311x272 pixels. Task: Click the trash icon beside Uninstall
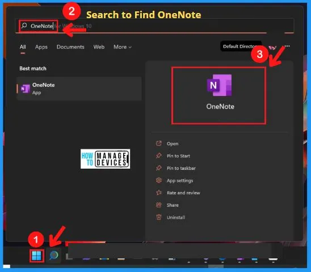(159, 217)
